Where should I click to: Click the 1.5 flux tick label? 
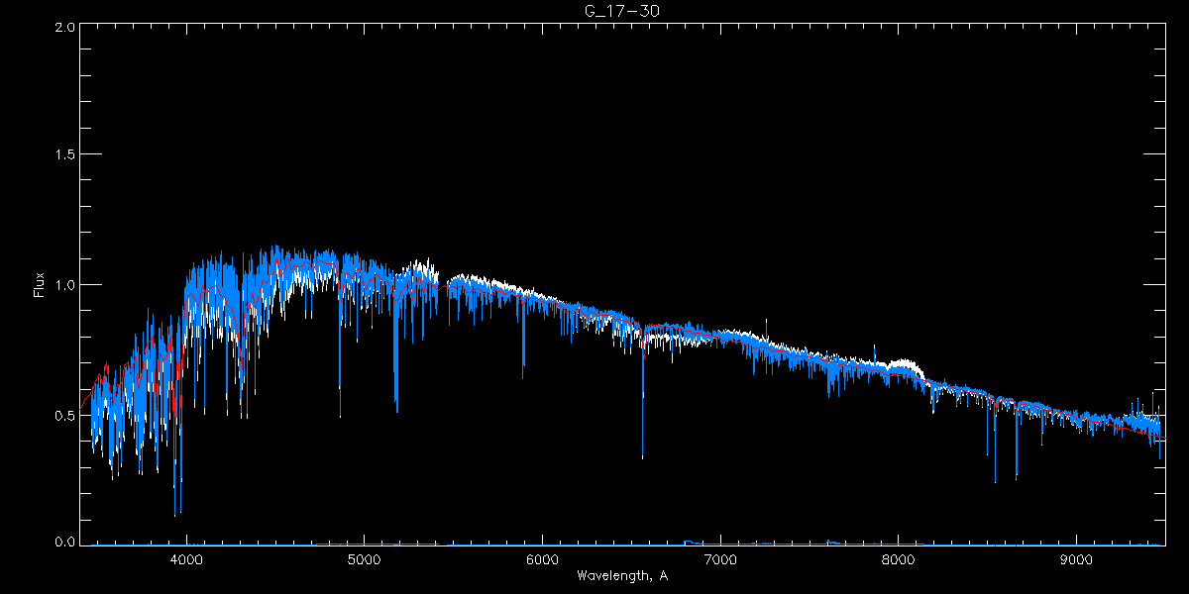[x=65, y=155]
